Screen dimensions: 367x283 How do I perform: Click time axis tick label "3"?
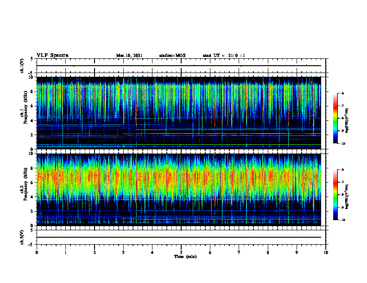click(123, 252)
